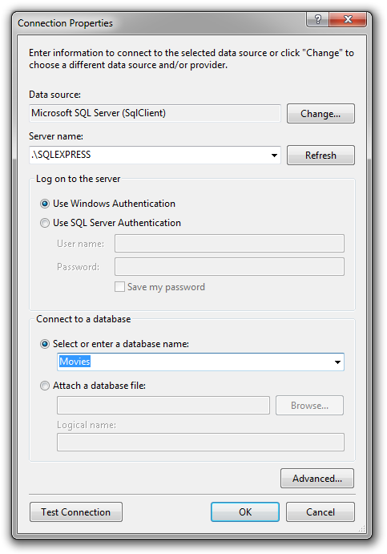
Task: Tick the Save my password checkbox
Action: click(119, 286)
